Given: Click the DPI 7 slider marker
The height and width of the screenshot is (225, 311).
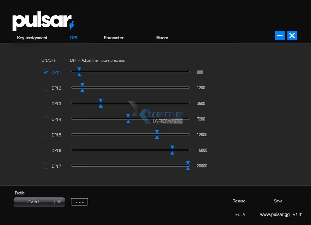Looking at the screenshot, I should pyautogui.click(x=188, y=166).
